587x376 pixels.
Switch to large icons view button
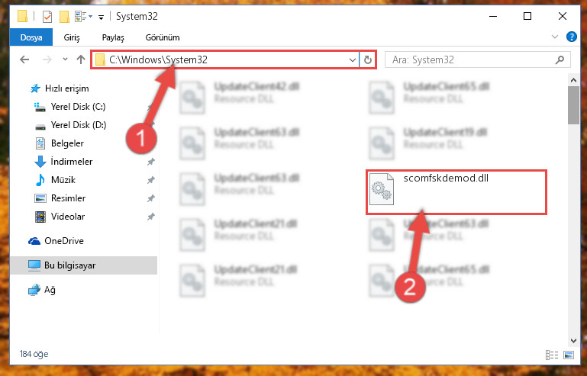(x=568, y=355)
